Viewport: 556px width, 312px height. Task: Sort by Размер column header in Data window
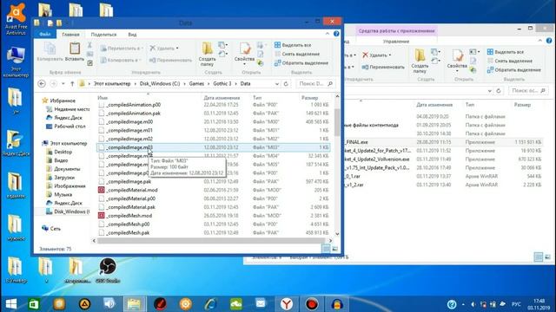pos(310,98)
